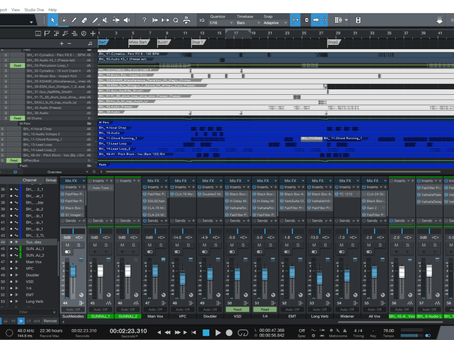Image resolution: width=454 pixels, height=340 pixels.
Task: Toggle Read automation on the VSD channel
Action: click(238, 309)
